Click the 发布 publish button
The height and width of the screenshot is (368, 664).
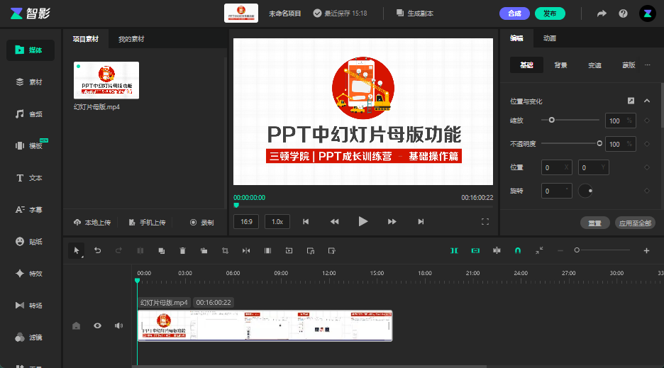click(550, 13)
